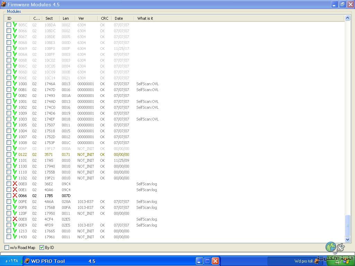The width and height of the screenshot is (355, 266).
Task: Click the green check icon for module 1005
Action: [15, 125]
